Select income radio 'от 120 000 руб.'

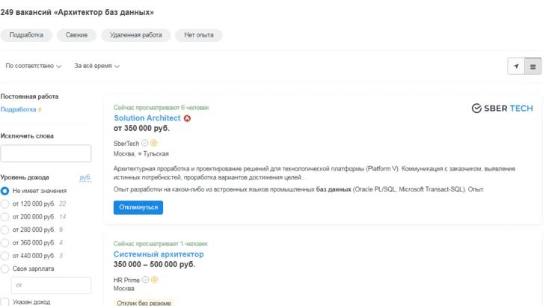click(5, 204)
